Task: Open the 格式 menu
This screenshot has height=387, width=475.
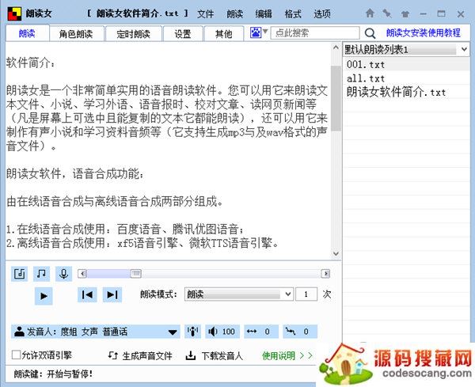Action: pyautogui.click(x=292, y=13)
